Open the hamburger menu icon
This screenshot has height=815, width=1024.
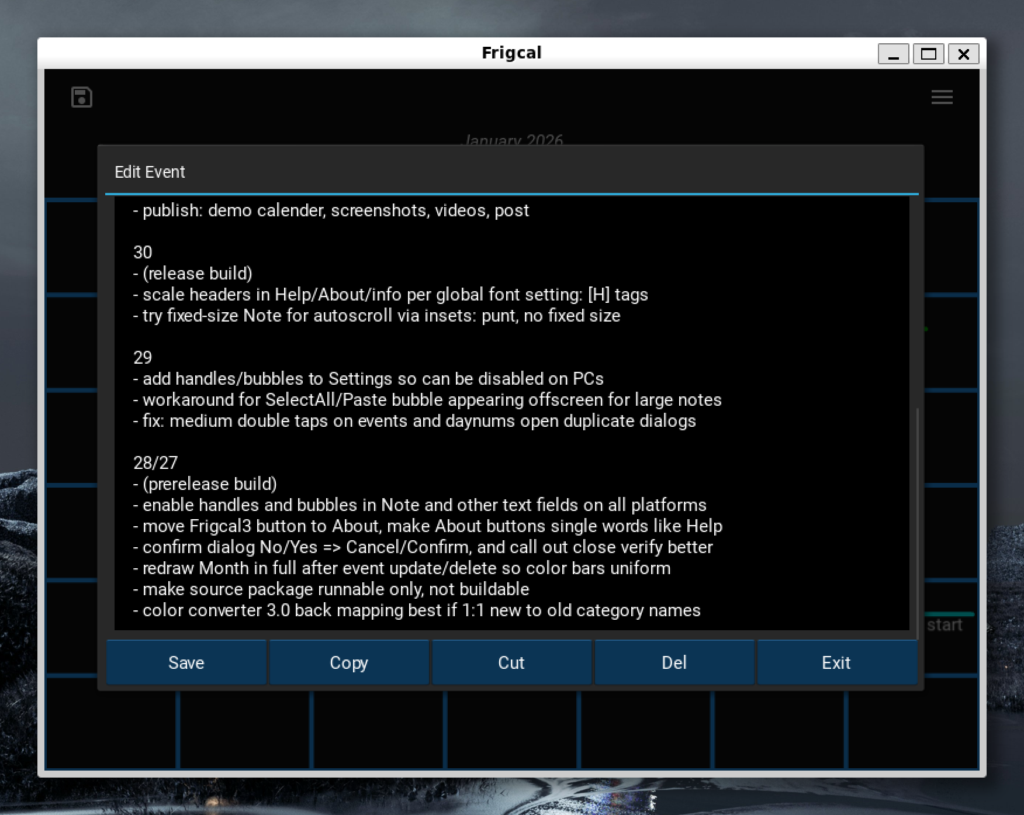pos(942,97)
